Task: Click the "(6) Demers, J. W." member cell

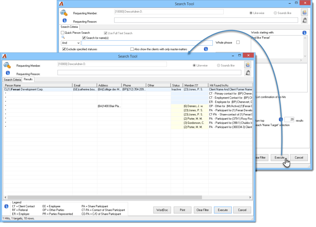Action: click(196, 106)
